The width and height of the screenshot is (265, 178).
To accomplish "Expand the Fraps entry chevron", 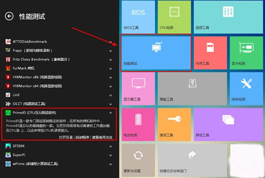I will coord(110,51).
